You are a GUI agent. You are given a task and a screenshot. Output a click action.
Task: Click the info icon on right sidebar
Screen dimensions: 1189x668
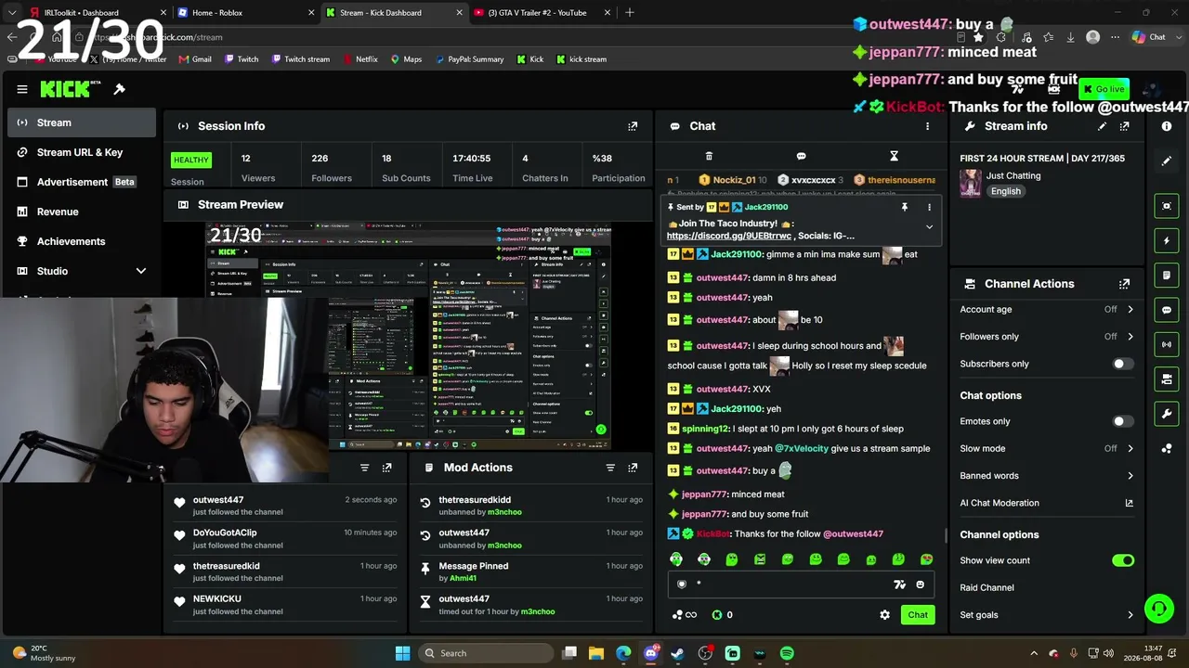tap(1167, 126)
